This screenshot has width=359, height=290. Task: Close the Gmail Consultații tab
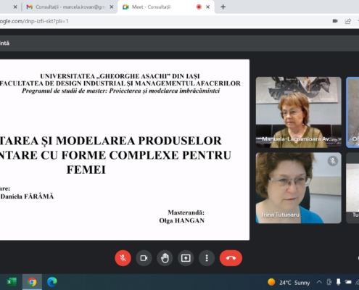[112, 7]
